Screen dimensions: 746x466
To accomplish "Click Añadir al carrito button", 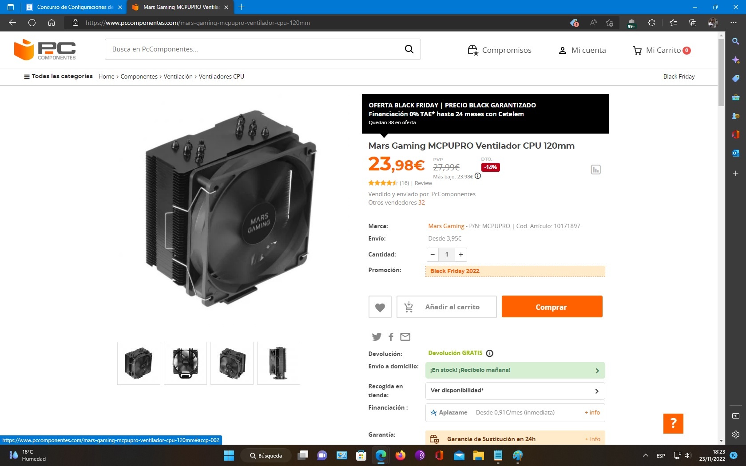I will click(x=446, y=307).
